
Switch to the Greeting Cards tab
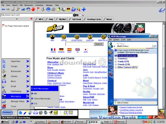92,19
